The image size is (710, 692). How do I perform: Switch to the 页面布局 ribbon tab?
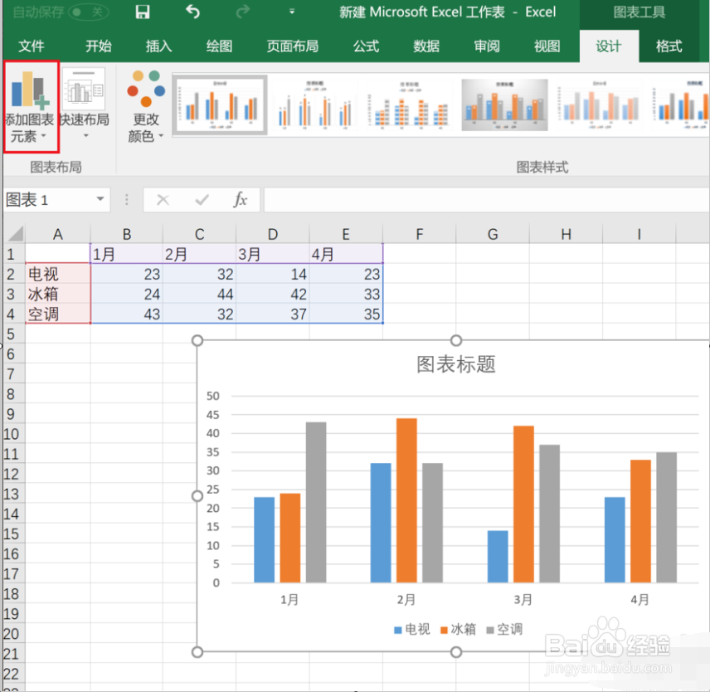coord(293,46)
